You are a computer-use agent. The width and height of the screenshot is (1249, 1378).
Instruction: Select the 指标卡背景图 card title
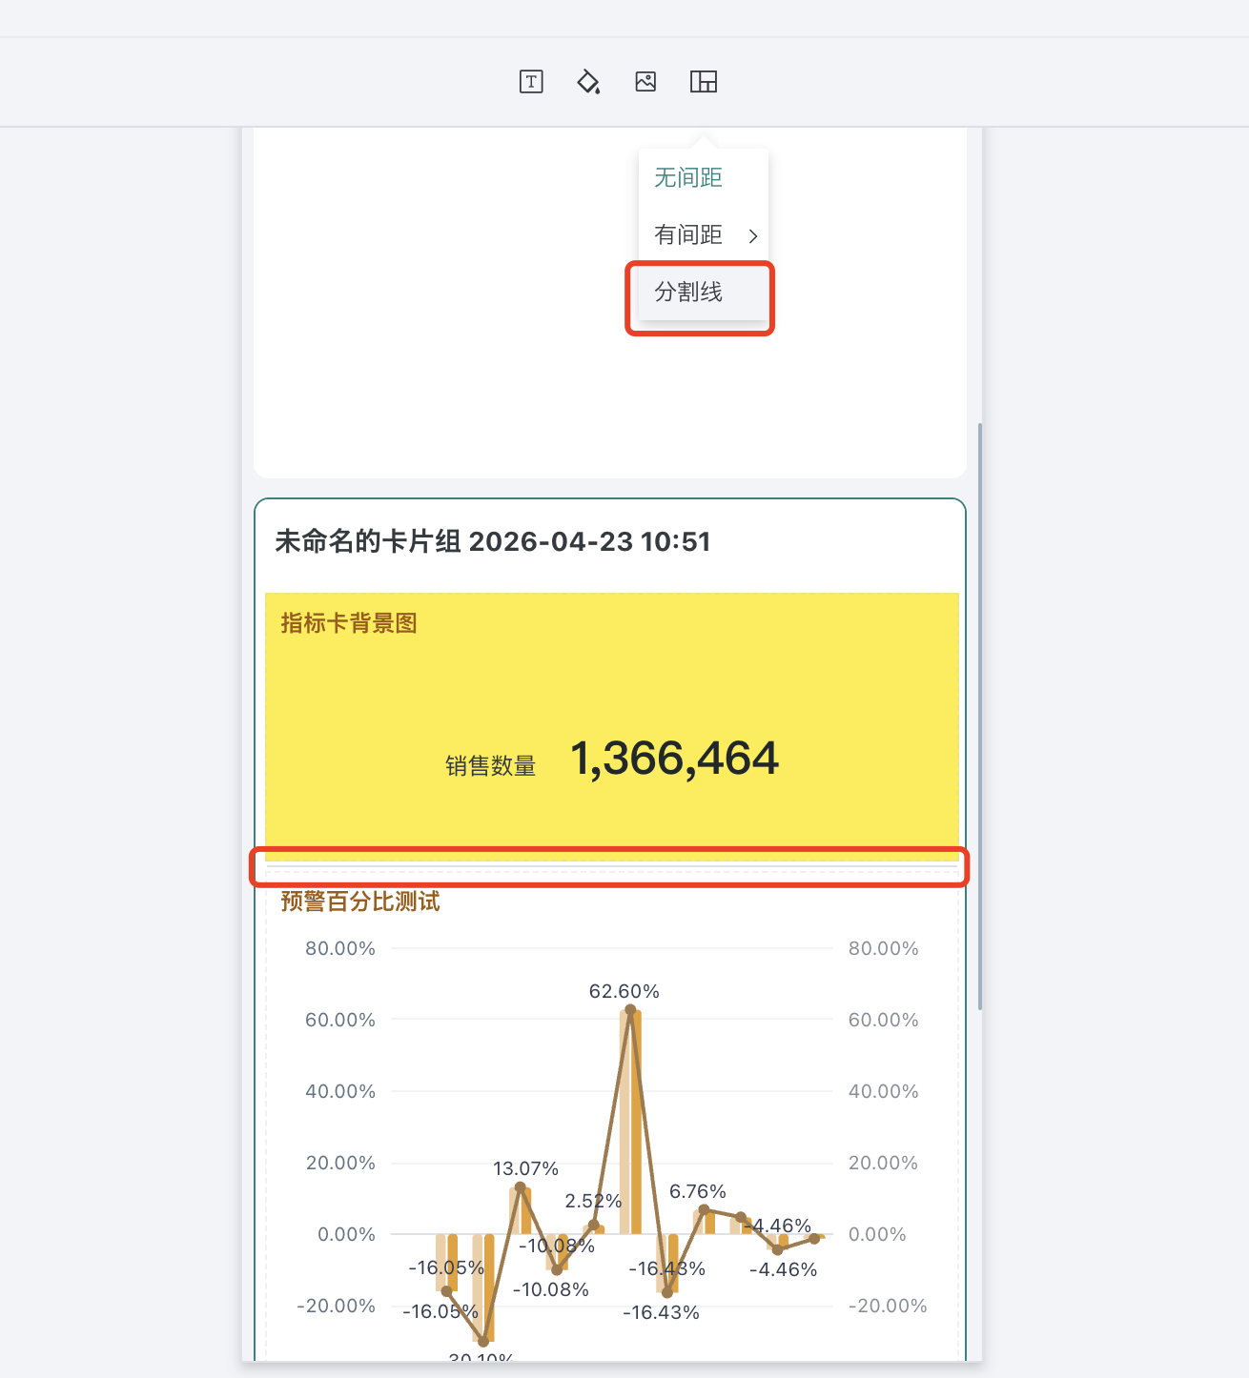click(x=348, y=623)
